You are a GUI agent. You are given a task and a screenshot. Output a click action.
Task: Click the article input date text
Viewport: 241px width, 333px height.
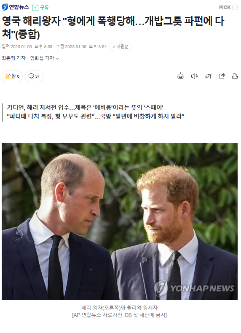click(27, 47)
